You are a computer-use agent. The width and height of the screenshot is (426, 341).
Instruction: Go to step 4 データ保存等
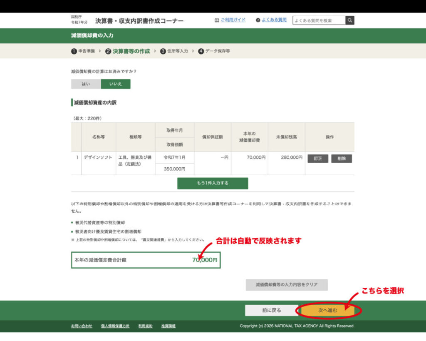coord(214,51)
